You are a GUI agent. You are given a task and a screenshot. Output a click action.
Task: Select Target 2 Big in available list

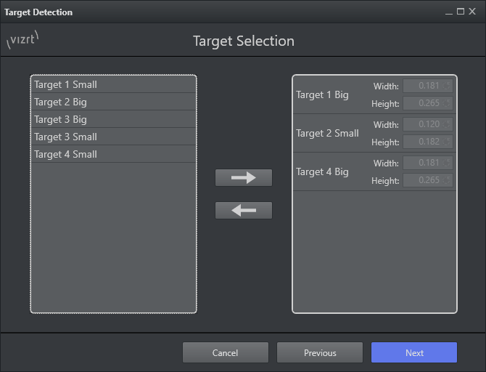tap(113, 102)
